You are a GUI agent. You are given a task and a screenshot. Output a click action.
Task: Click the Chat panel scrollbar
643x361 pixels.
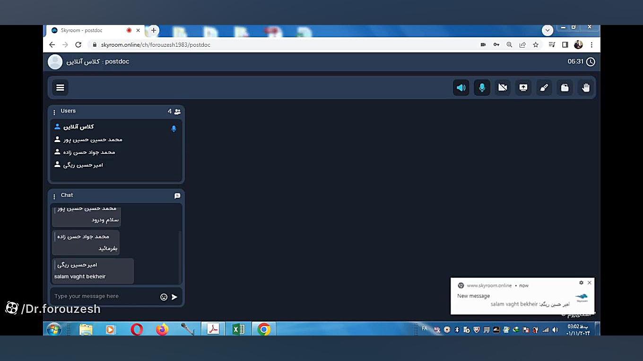(x=180, y=257)
